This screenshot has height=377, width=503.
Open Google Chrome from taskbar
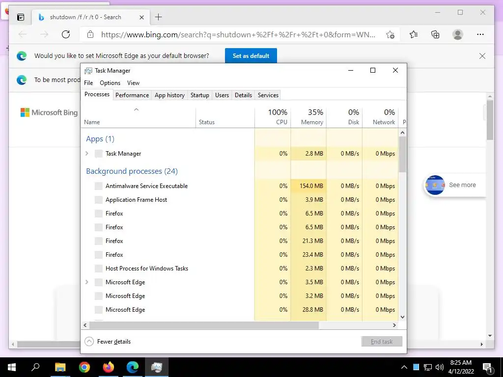coord(84,367)
